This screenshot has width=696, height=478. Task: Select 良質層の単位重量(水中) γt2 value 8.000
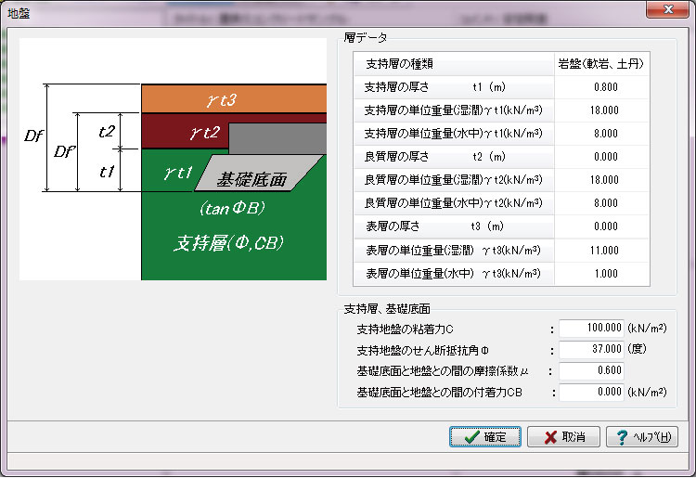pyautogui.click(x=602, y=203)
